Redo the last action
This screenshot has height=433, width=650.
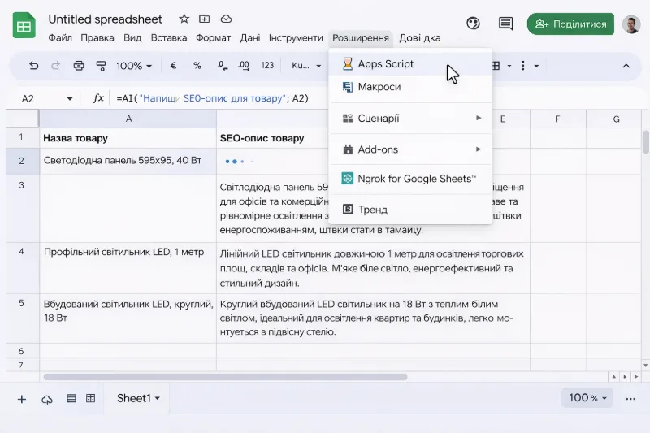coord(55,66)
